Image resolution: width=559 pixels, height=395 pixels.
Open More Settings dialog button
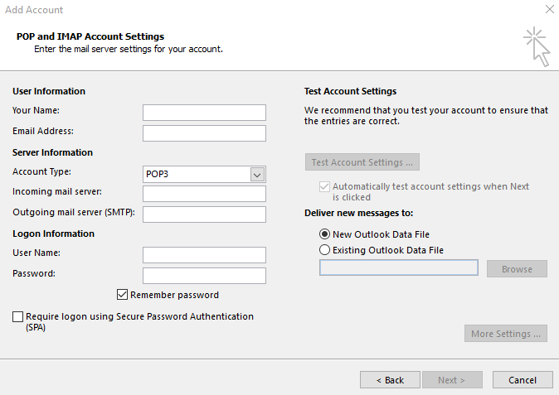pyautogui.click(x=506, y=334)
